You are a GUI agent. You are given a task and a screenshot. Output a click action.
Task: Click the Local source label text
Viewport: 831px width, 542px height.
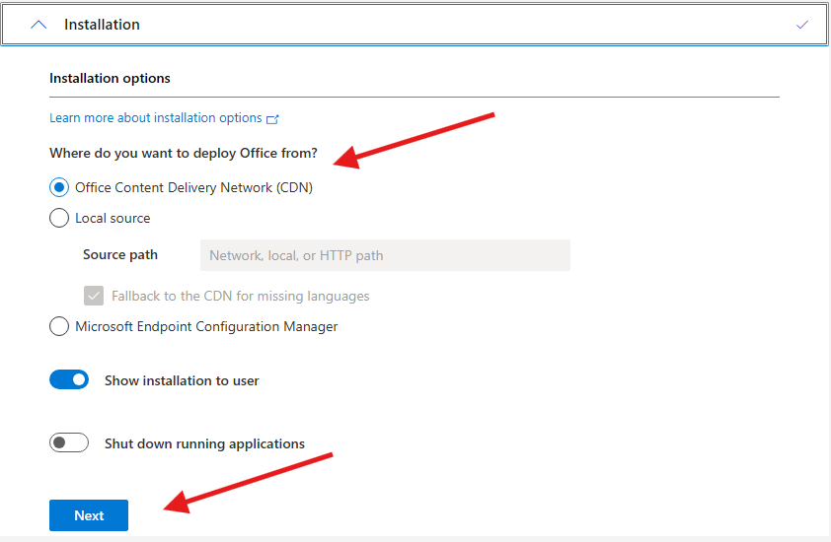113,218
